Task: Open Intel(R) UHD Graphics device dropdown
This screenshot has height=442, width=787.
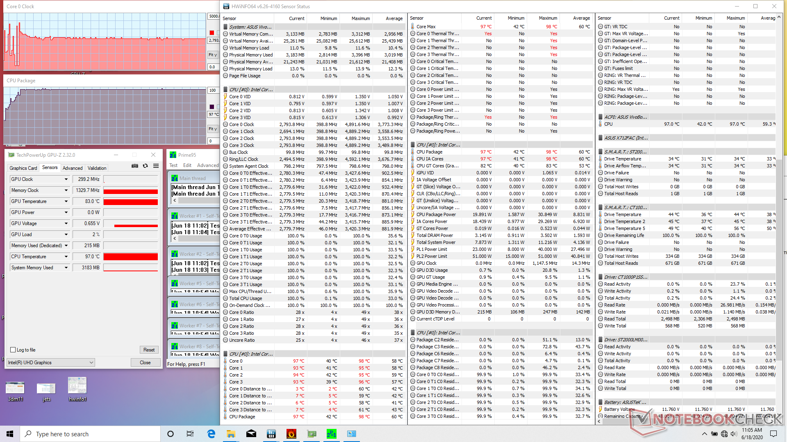Action: click(x=51, y=363)
